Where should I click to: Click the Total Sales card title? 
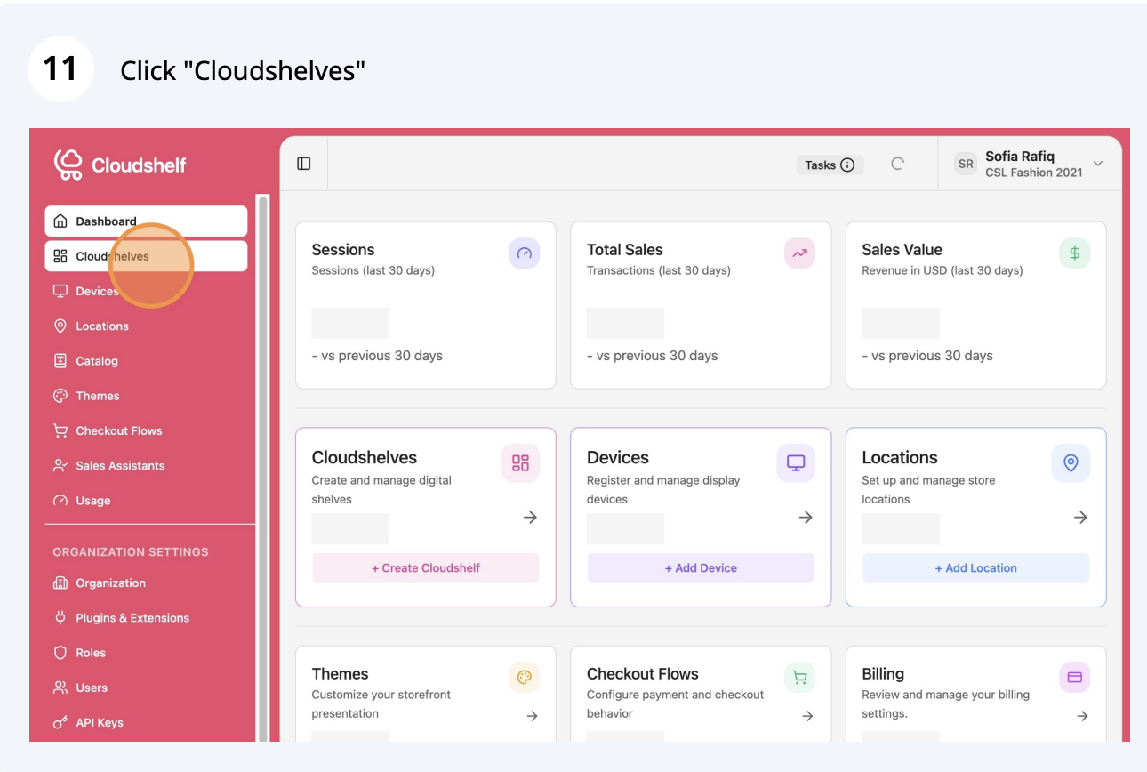coord(625,250)
